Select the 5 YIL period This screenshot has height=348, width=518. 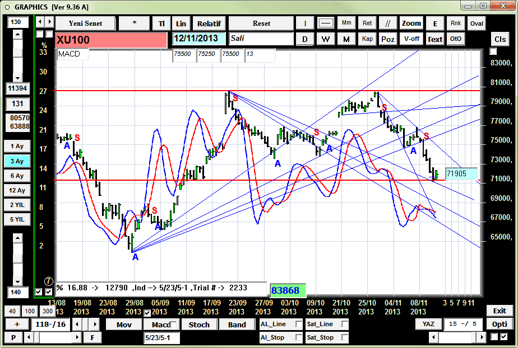[x=17, y=219]
